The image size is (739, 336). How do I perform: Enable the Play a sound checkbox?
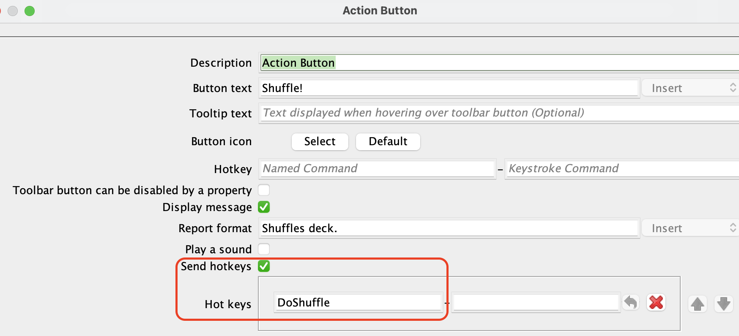click(x=264, y=249)
